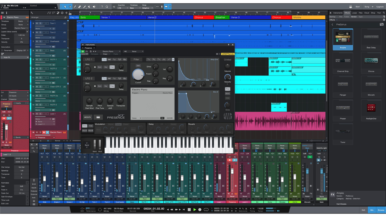
Task: Click Visit Website link for Ampire
Action: pos(342,204)
